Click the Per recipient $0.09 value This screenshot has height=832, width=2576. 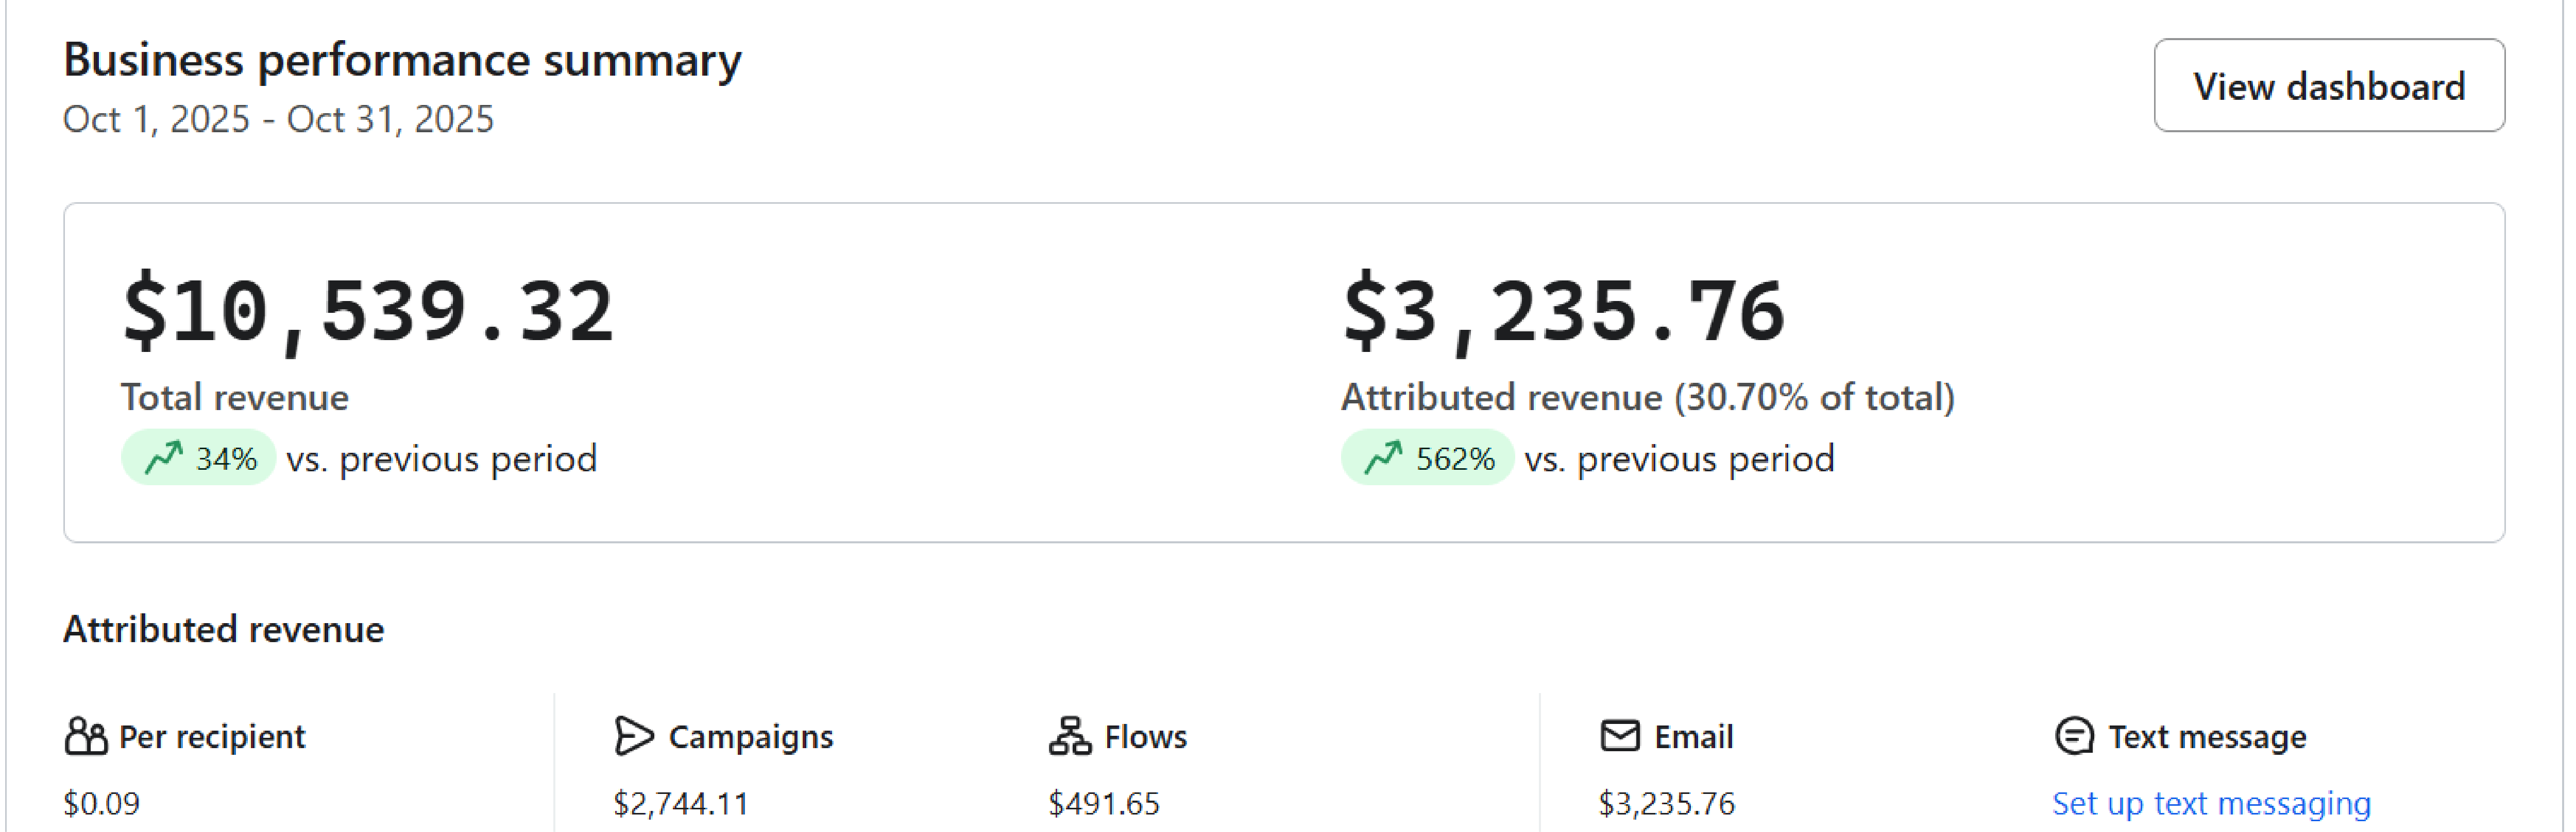tap(101, 803)
